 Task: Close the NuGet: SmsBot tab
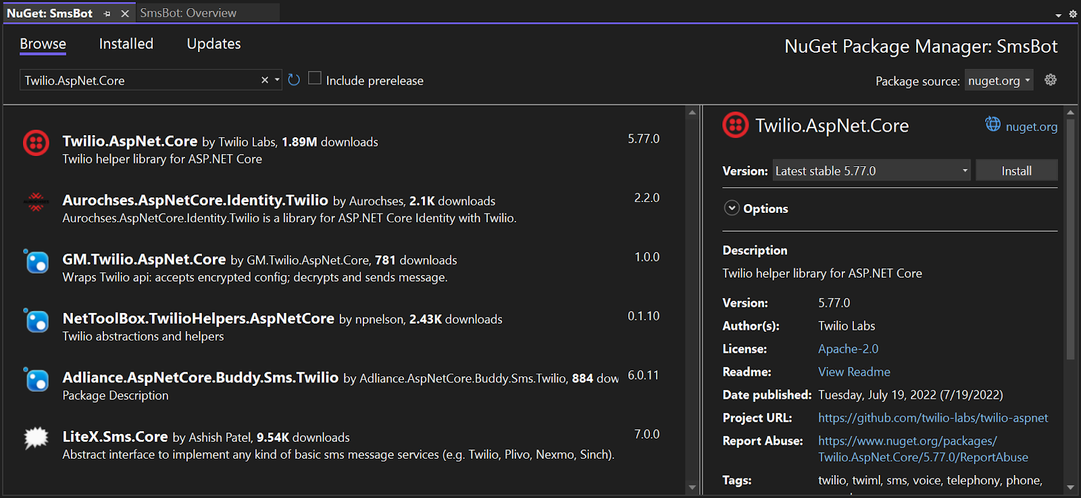125,14
